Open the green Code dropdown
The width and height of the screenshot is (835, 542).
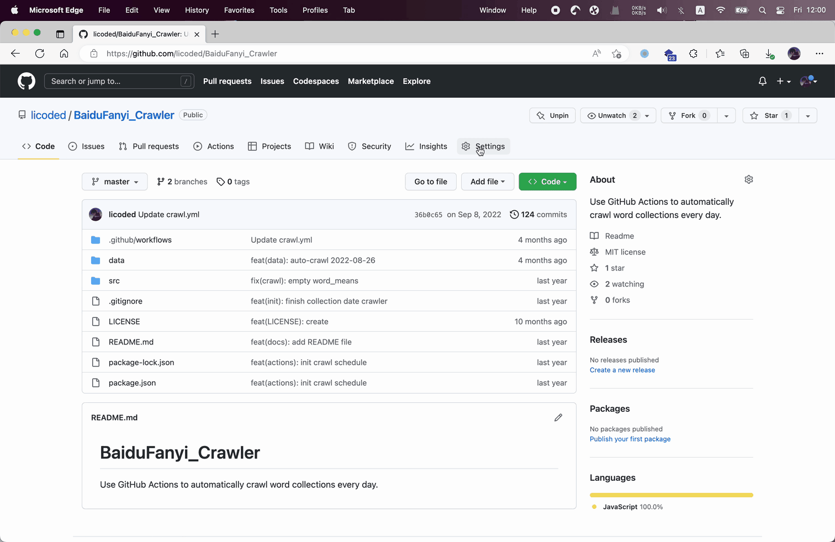tap(547, 182)
